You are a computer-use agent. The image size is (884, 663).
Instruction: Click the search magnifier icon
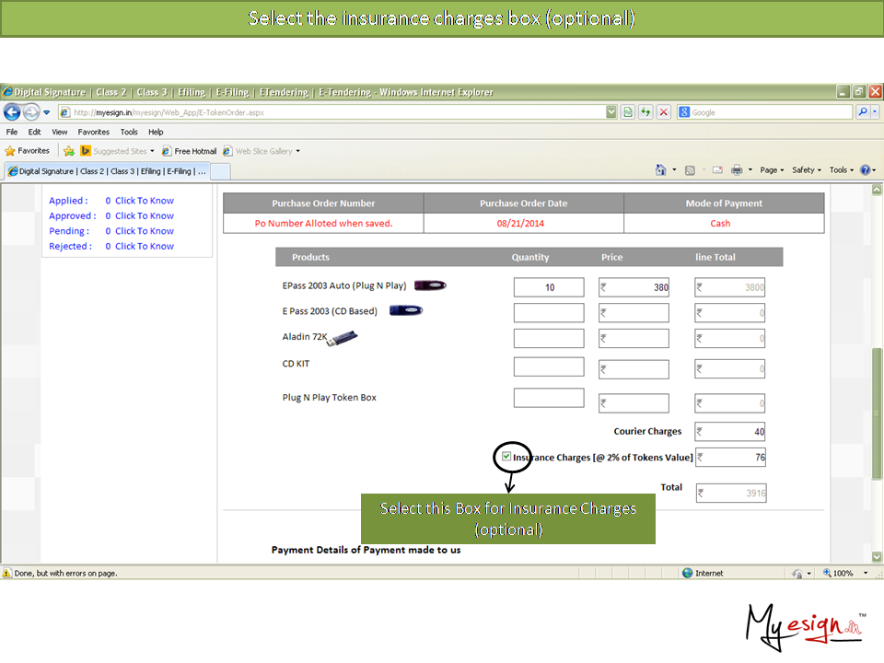(863, 112)
